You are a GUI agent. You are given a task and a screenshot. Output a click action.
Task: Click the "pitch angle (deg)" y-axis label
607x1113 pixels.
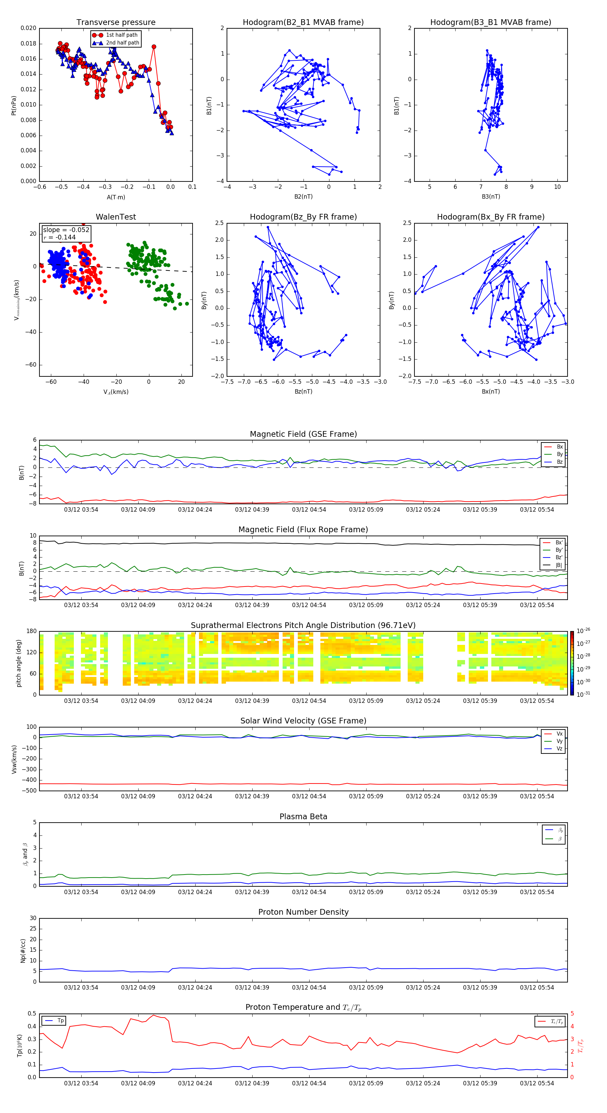click(19, 663)
